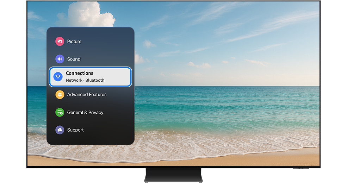Viewport: 347px width, 183px height.
Task: Select the Connections menu heading
Action: click(x=80, y=73)
